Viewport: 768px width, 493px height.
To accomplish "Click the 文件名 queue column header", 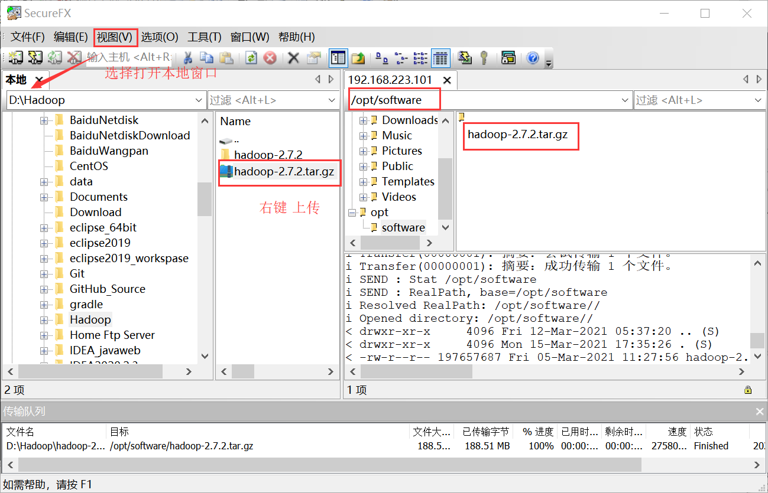I will click(54, 432).
